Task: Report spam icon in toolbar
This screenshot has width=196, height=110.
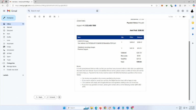Action: point(39,17)
